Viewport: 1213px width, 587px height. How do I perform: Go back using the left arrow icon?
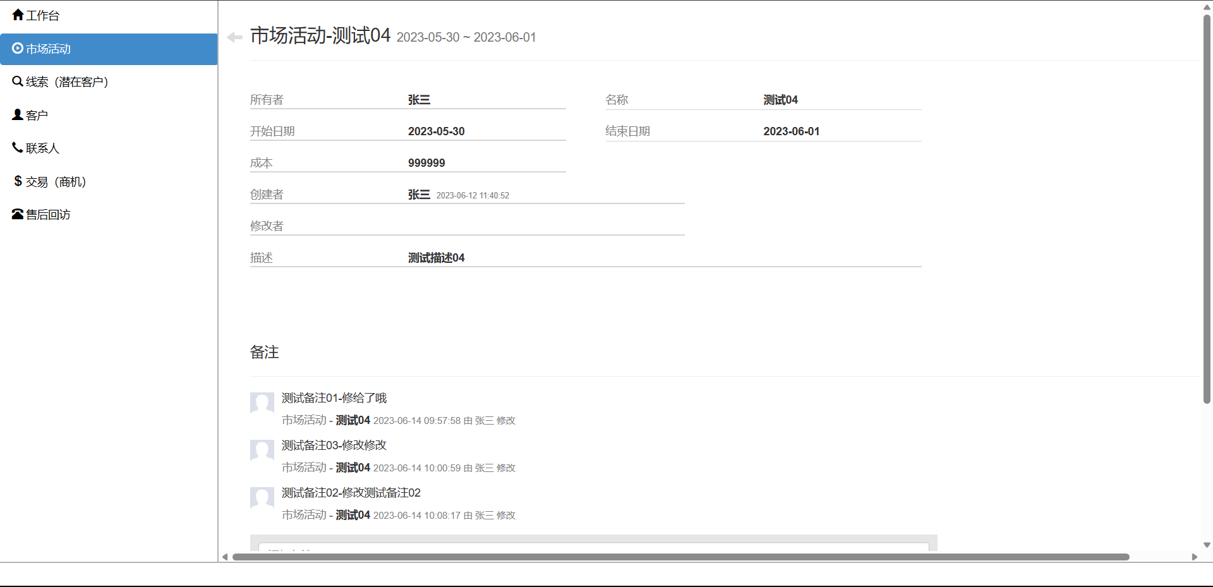tap(234, 37)
